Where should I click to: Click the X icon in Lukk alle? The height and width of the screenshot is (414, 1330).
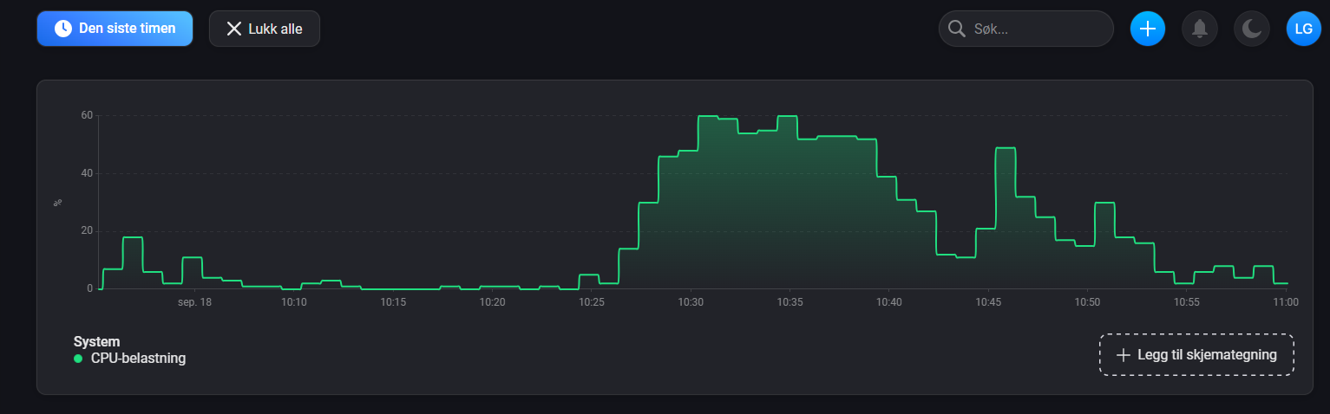pos(234,29)
